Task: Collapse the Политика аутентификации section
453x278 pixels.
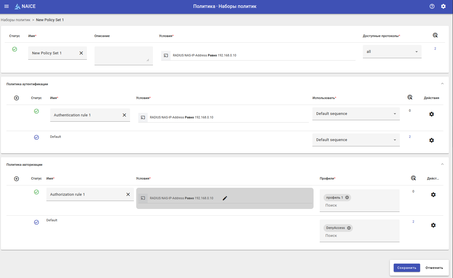Action: 442,84
